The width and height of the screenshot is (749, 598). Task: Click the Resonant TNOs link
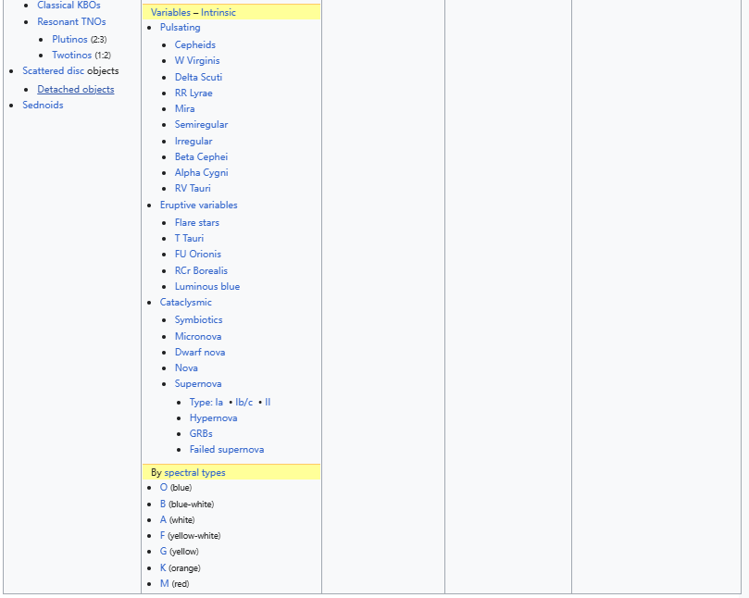(x=71, y=21)
